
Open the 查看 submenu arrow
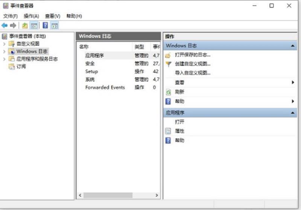293,82
